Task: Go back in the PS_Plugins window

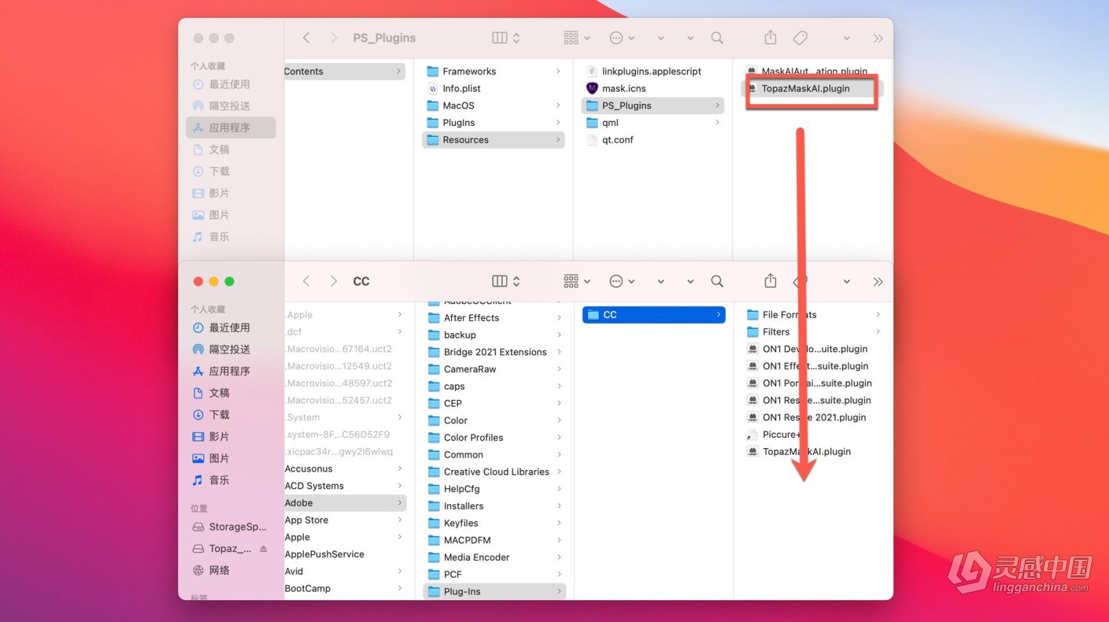Action: [x=306, y=38]
